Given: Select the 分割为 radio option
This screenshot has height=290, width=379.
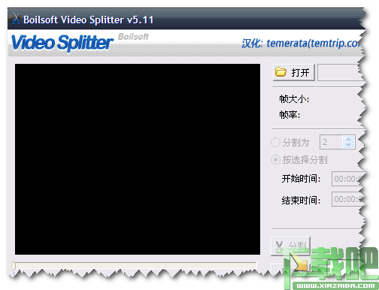Looking at the screenshot, I should click(x=275, y=142).
